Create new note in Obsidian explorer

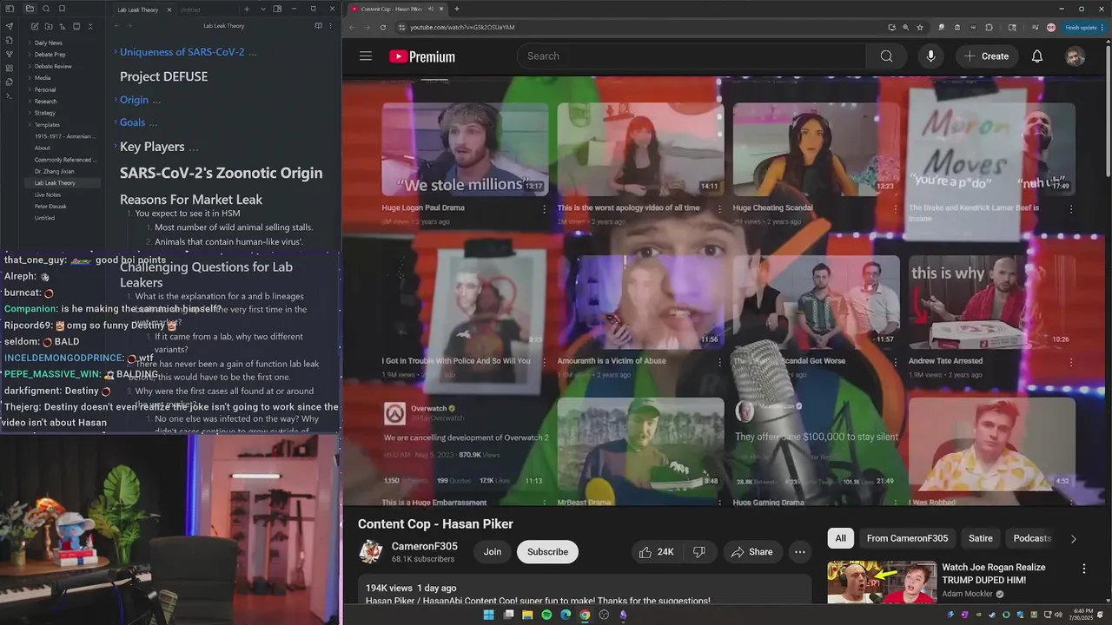click(x=35, y=27)
